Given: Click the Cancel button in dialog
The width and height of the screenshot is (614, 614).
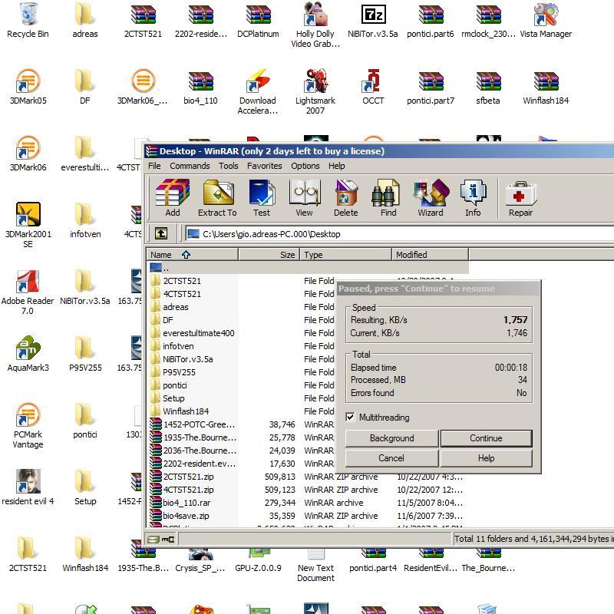Looking at the screenshot, I should tap(391, 458).
